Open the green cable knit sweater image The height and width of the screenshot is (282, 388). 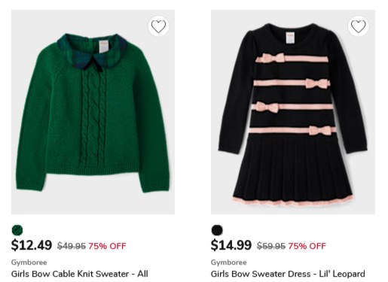click(x=93, y=112)
